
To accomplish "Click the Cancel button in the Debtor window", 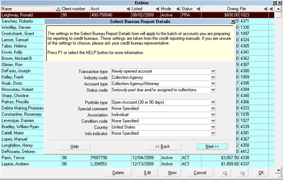I will point(200,172).
